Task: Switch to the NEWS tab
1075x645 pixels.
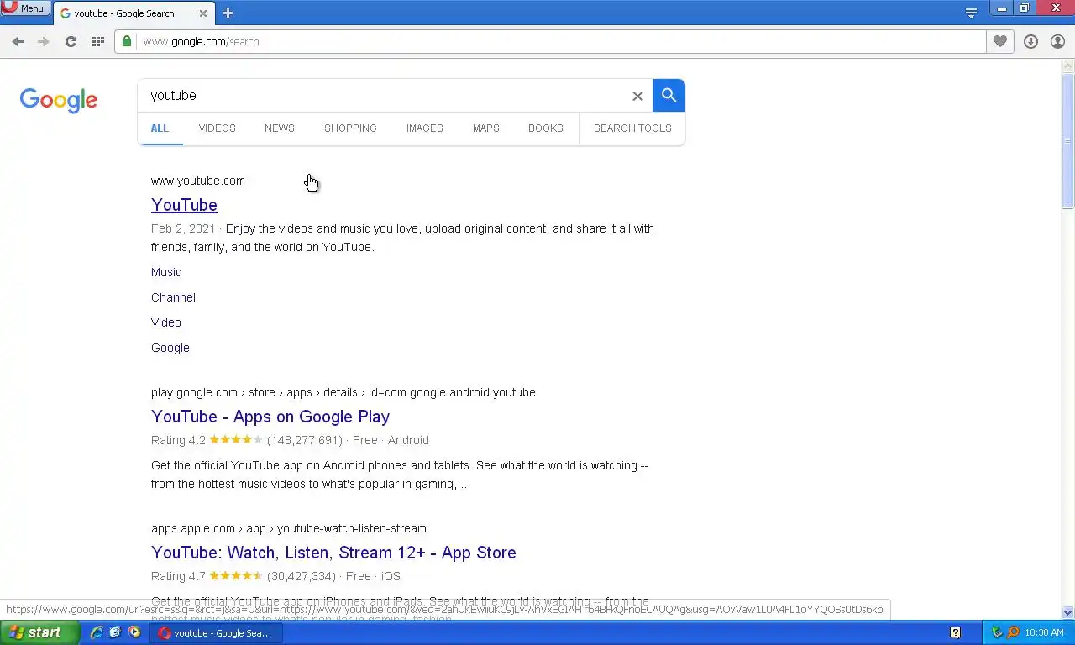Action: pos(280,128)
